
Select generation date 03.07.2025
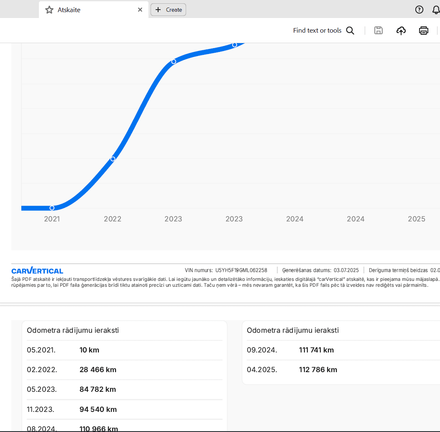pyautogui.click(x=346, y=270)
